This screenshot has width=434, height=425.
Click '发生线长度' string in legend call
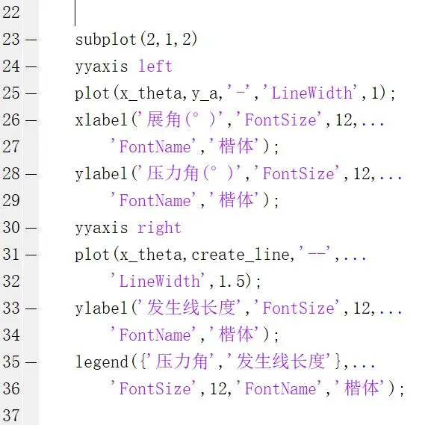[x=279, y=362]
